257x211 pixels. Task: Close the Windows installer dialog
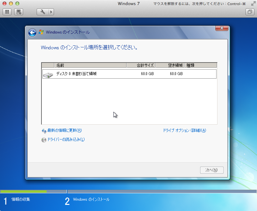pos(222,28)
